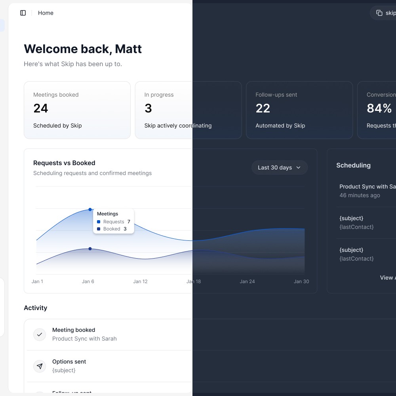Click the Jan 30 axis label
The width and height of the screenshot is (396, 396).
click(301, 281)
